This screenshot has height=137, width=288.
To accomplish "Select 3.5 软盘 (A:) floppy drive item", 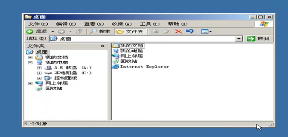I will pyautogui.click(x=73, y=68).
